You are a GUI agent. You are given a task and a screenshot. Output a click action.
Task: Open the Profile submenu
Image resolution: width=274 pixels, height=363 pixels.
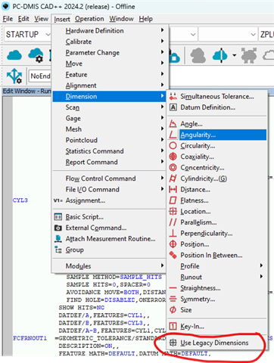pyautogui.click(x=217, y=266)
